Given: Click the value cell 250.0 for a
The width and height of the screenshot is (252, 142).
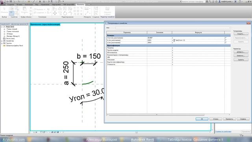Looking at the screenshot, I should point(159,43).
